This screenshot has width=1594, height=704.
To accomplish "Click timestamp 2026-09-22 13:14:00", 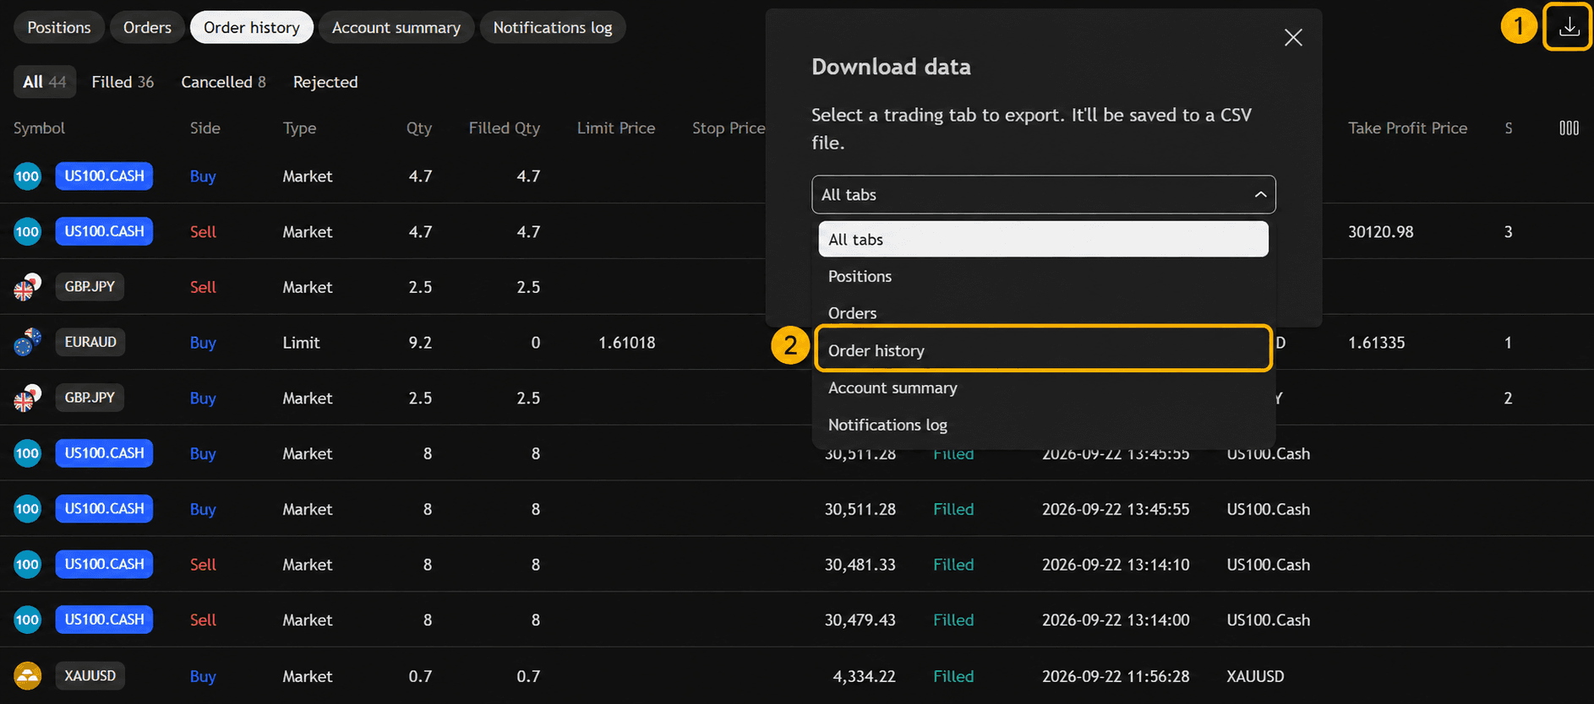I will [1116, 620].
